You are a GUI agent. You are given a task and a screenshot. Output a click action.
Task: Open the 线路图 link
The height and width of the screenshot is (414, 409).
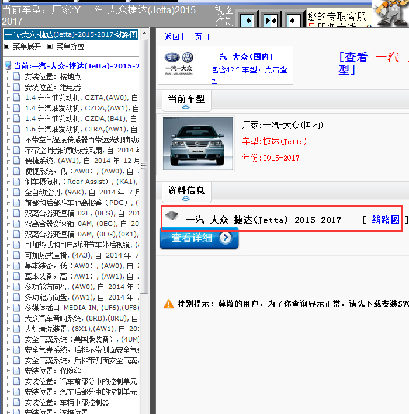[x=386, y=220]
